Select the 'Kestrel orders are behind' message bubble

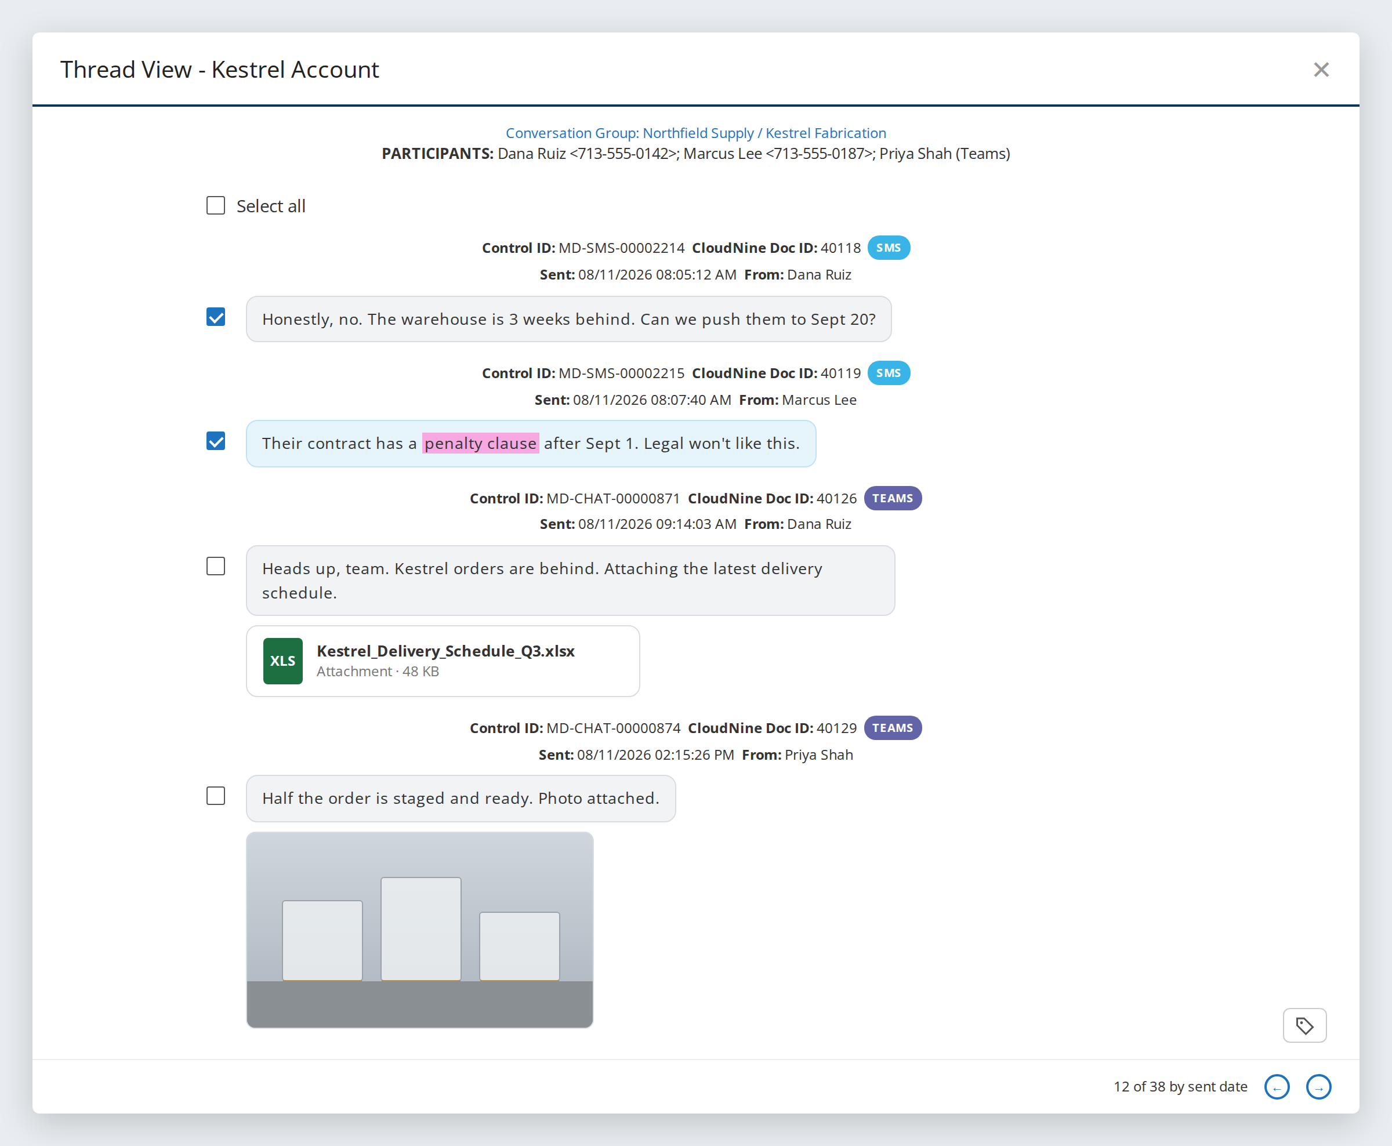[570, 581]
